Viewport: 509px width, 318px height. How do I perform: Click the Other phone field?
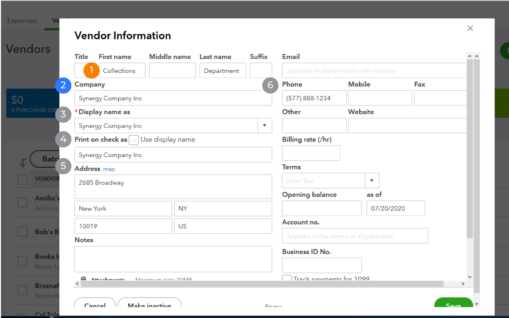click(314, 125)
